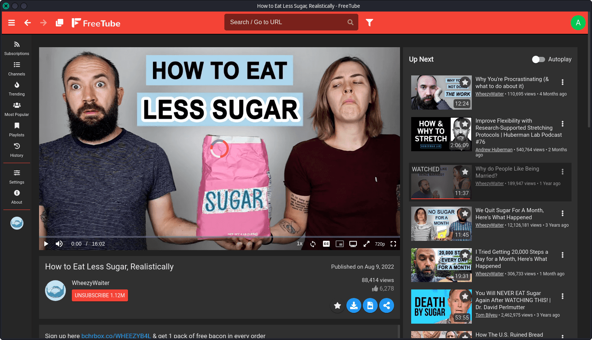The image size is (592, 340).
Task: Click the search magnifier icon
Action: tap(350, 22)
